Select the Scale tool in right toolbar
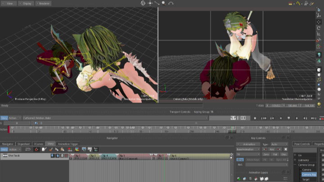The image size is (324, 182). (x=319, y=34)
